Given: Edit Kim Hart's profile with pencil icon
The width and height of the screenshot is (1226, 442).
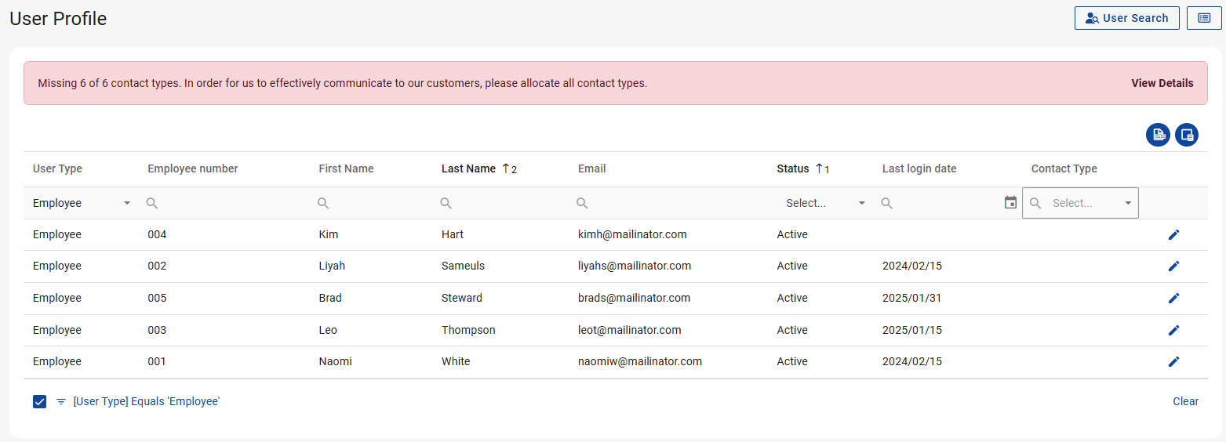Looking at the screenshot, I should point(1173,234).
